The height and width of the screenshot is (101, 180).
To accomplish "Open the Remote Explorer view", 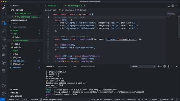I will coord(4,39).
